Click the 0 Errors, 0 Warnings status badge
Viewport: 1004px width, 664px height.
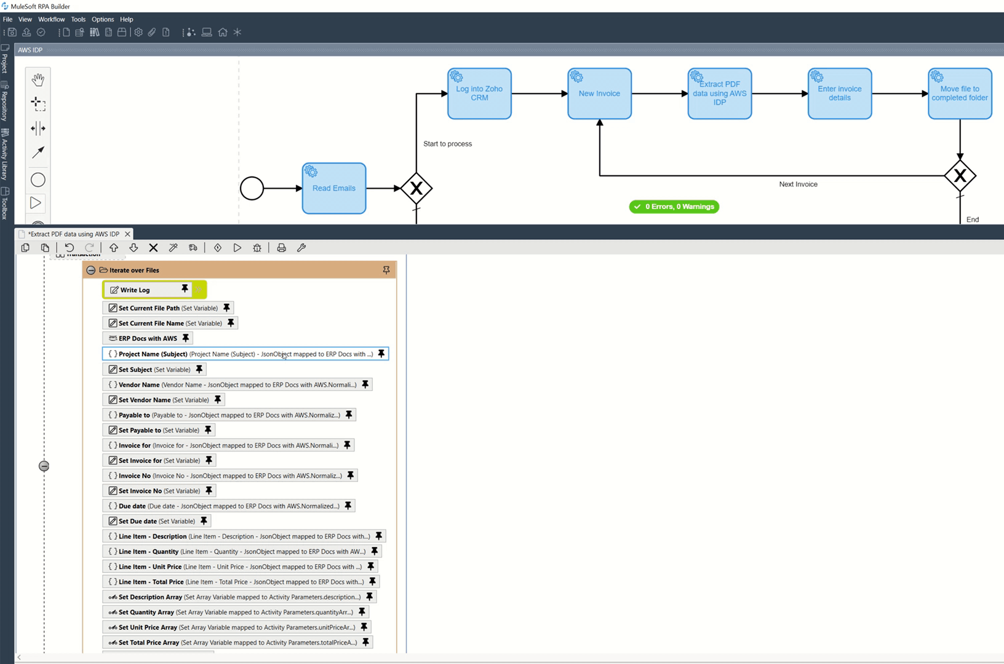[x=674, y=207]
